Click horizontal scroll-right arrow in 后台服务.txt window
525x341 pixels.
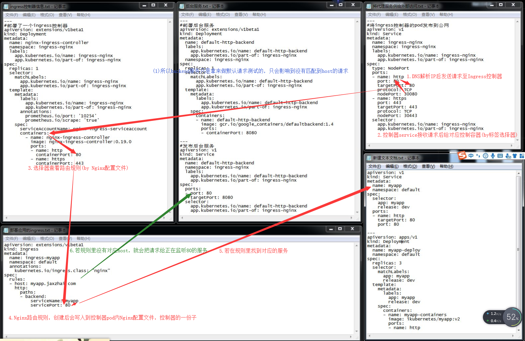pos(351,218)
